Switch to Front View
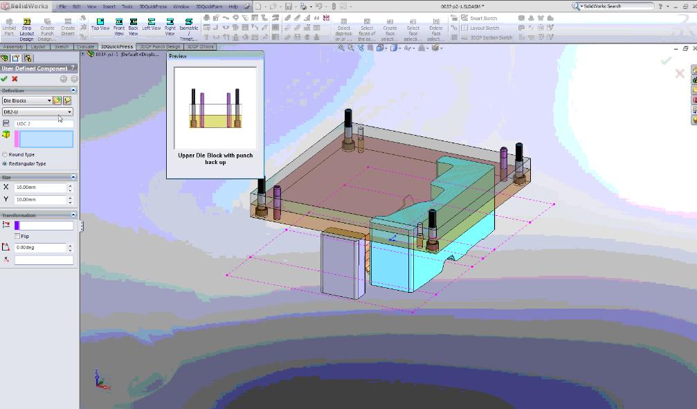Image resolution: width=697 pixels, height=409 pixels. pyautogui.click(x=118, y=27)
